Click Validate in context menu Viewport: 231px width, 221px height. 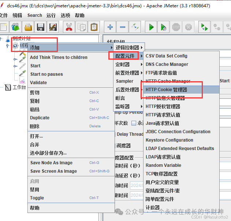71,82
